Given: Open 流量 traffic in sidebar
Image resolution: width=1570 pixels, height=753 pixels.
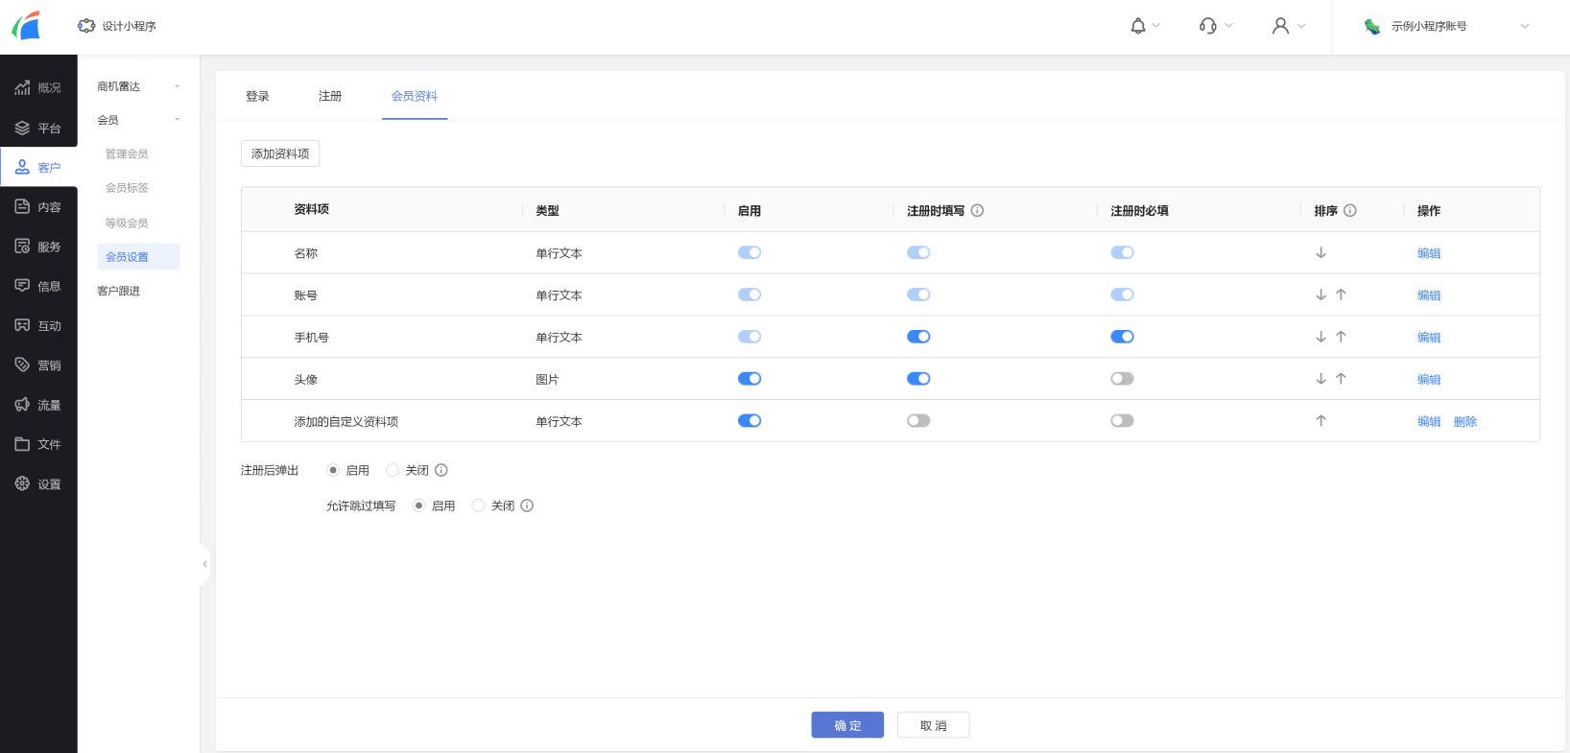Looking at the screenshot, I should [38, 405].
